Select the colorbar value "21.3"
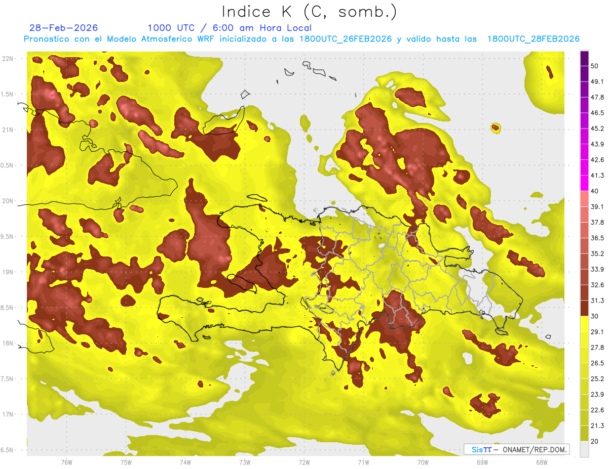This screenshot has width=608, height=469. point(597,425)
